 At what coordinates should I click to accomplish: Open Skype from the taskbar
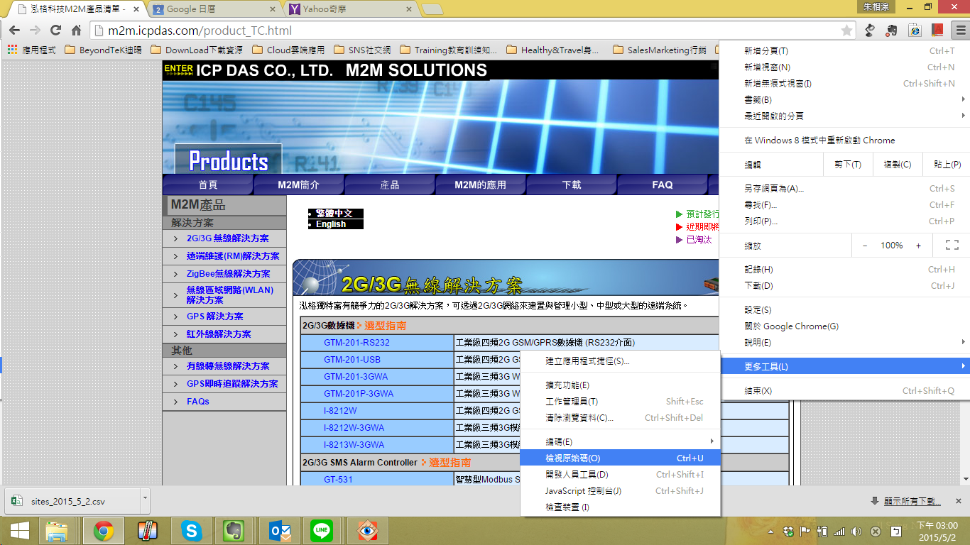pos(190,530)
